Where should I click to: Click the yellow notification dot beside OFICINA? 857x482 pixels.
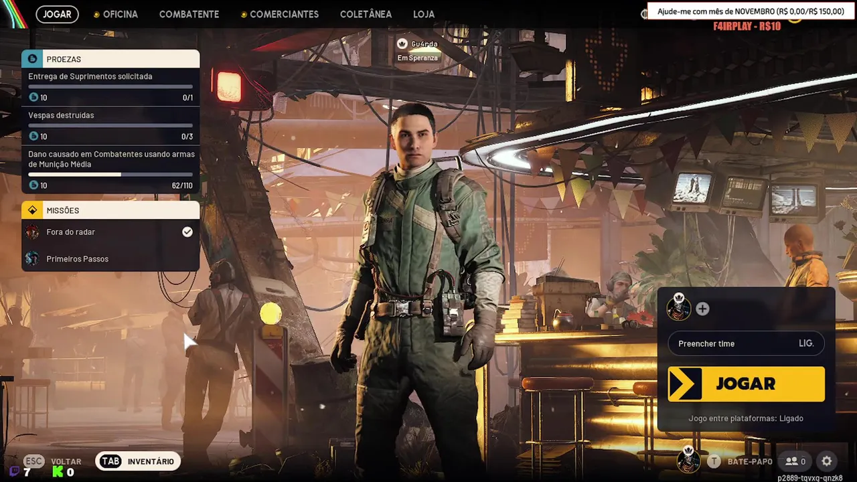click(x=96, y=15)
